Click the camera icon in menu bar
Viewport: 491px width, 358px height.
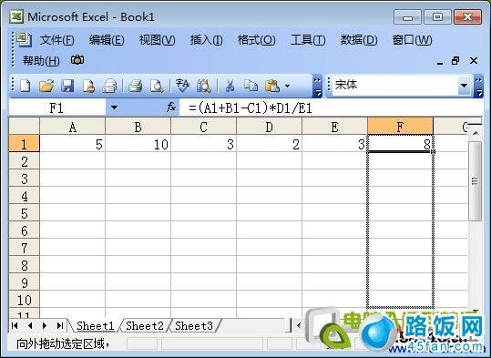[77, 59]
